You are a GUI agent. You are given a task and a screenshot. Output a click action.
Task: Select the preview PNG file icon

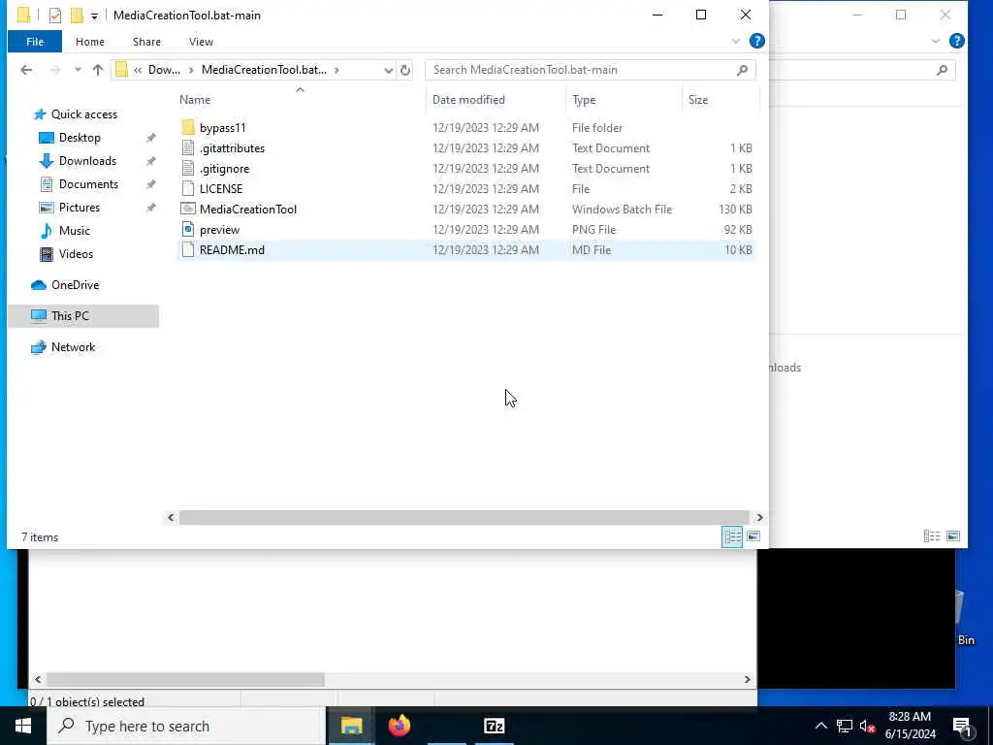click(188, 229)
